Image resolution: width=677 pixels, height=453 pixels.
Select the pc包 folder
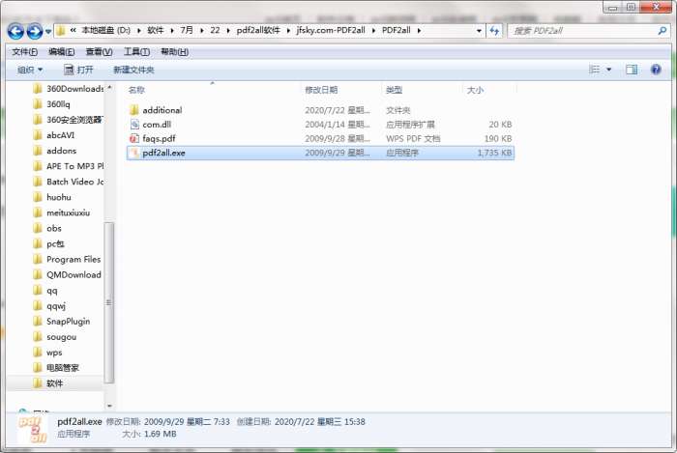click(x=49, y=244)
